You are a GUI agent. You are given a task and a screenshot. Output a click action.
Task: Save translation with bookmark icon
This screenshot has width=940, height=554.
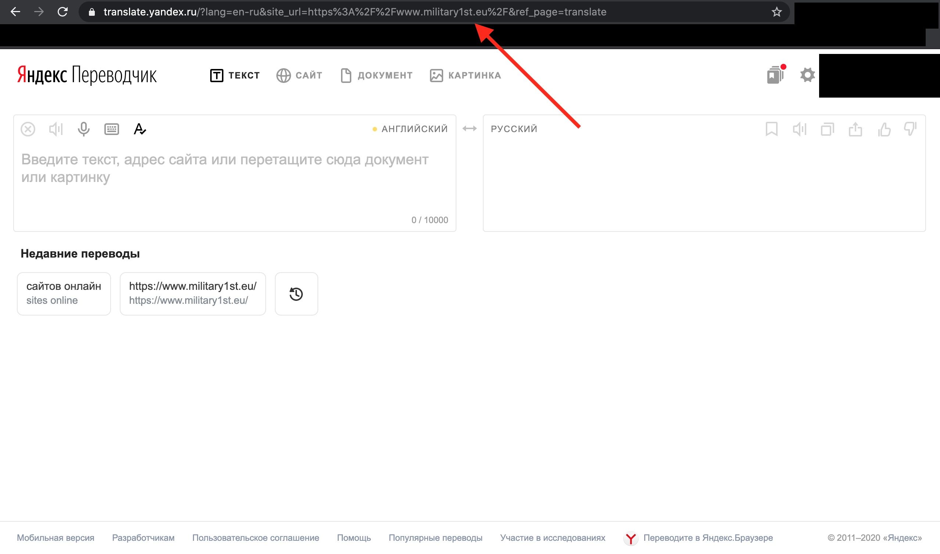pyautogui.click(x=772, y=129)
